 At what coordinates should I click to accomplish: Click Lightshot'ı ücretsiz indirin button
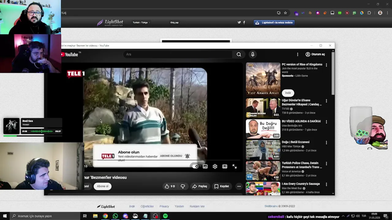click(x=274, y=23)
